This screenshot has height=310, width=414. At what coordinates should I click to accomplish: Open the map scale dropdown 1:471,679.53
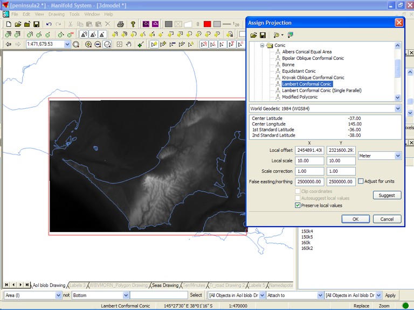pyautogui.click(x=67, y=45)
